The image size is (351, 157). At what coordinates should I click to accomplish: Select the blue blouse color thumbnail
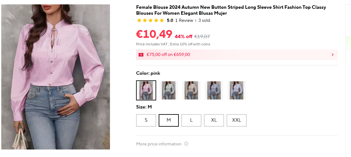[x=214, y=90]
